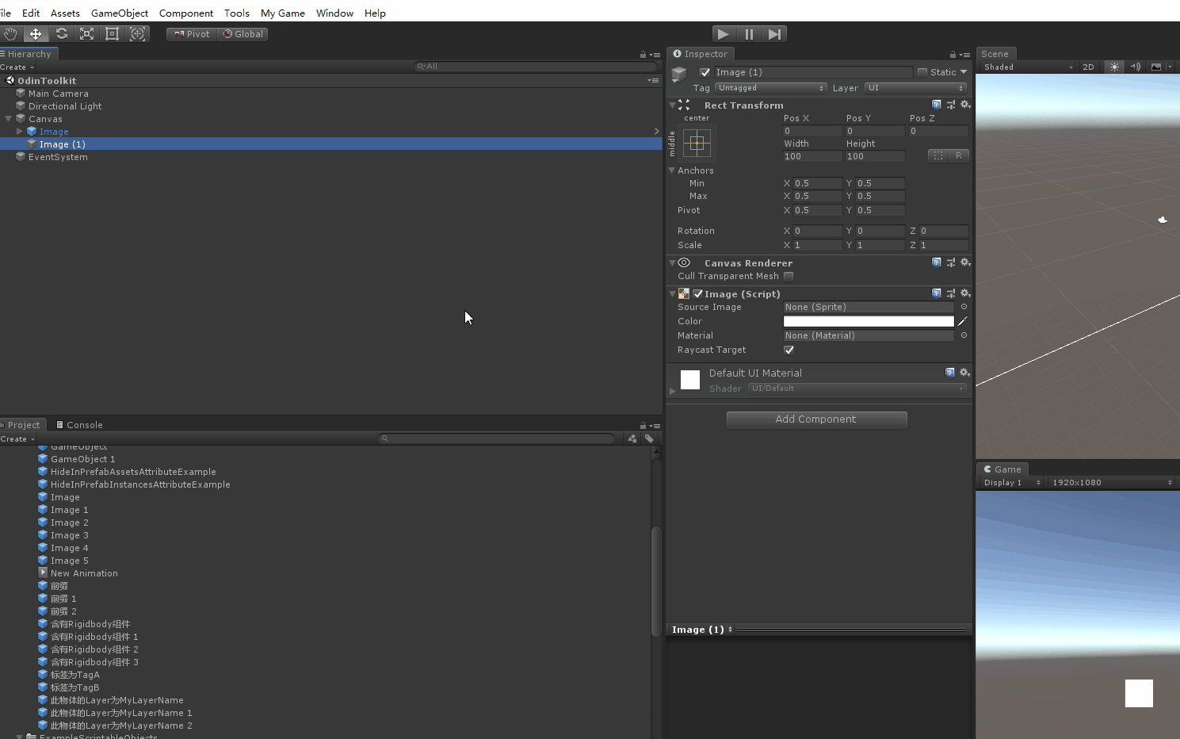The height and width of the screenshot is (739, 1180).
Task: Uncheck the Raycast Target checkbox
Action: click(789, 350)
